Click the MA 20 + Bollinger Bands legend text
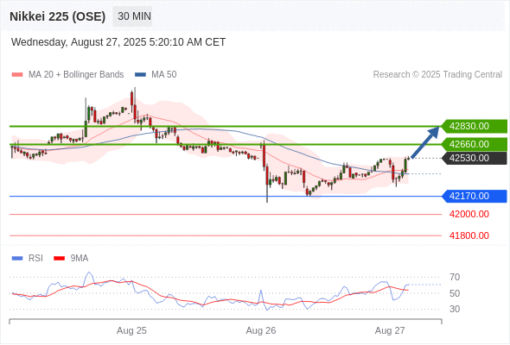 pos(76,75)
